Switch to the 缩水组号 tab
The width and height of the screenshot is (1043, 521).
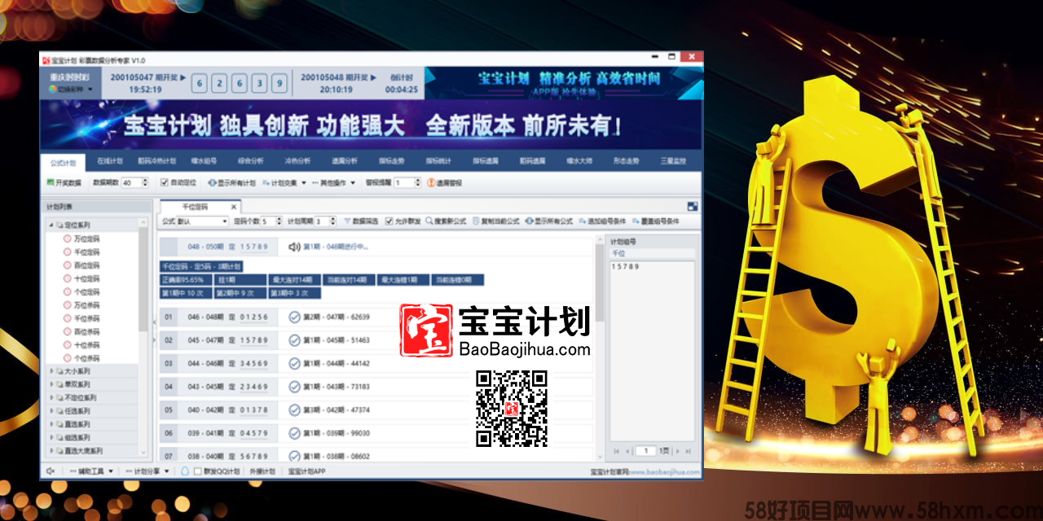coord(203,161)
